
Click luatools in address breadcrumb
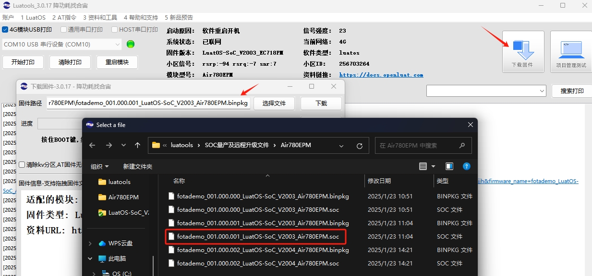(182, 145)
